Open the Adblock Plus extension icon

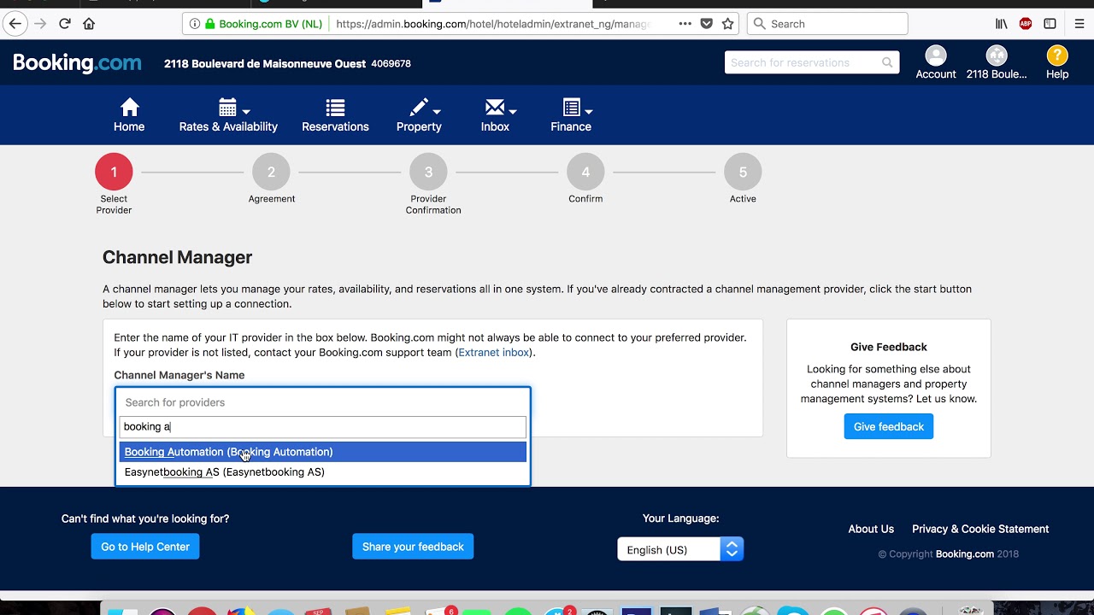(1026, 24)
